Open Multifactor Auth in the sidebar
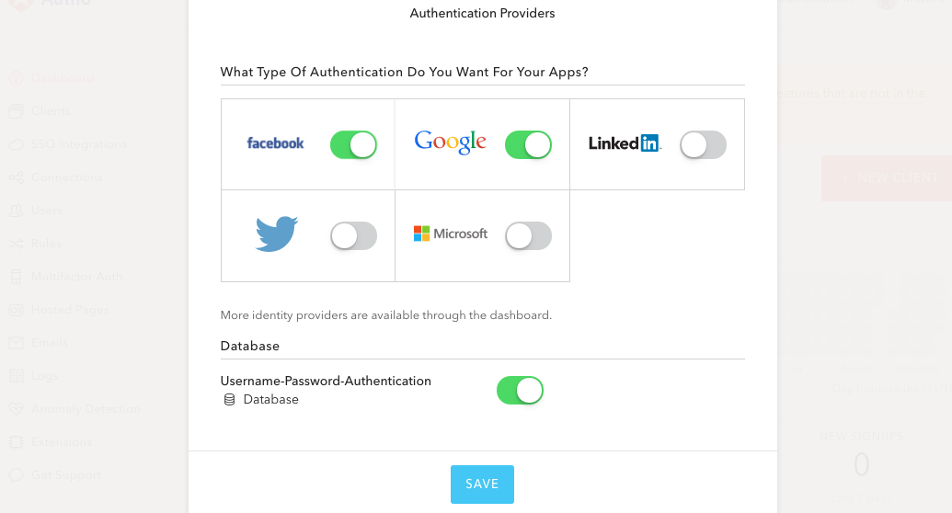This screenshot has width=952, height=513. click(76, 277)
